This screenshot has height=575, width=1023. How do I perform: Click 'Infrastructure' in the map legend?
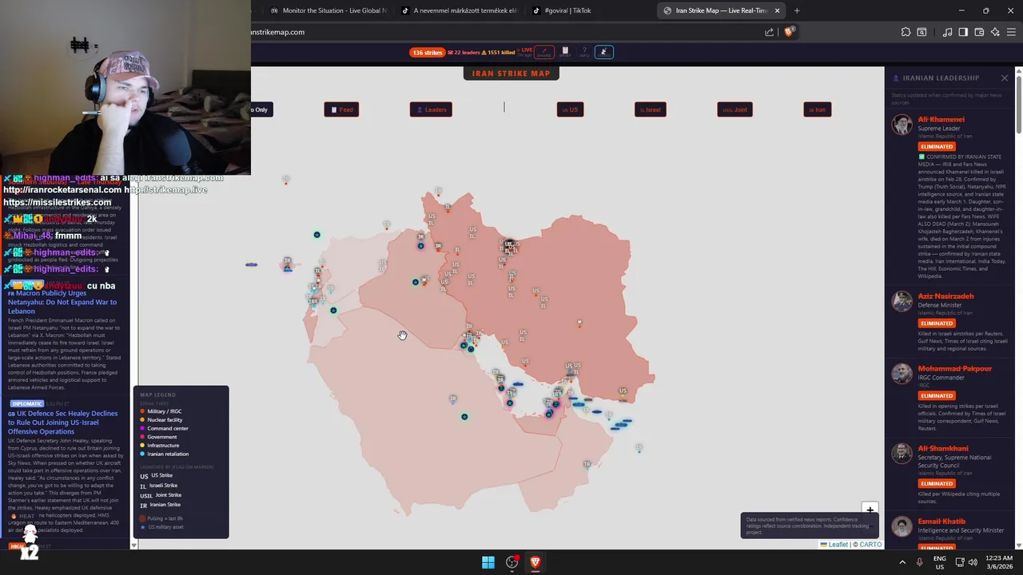[x=163, y=445]
